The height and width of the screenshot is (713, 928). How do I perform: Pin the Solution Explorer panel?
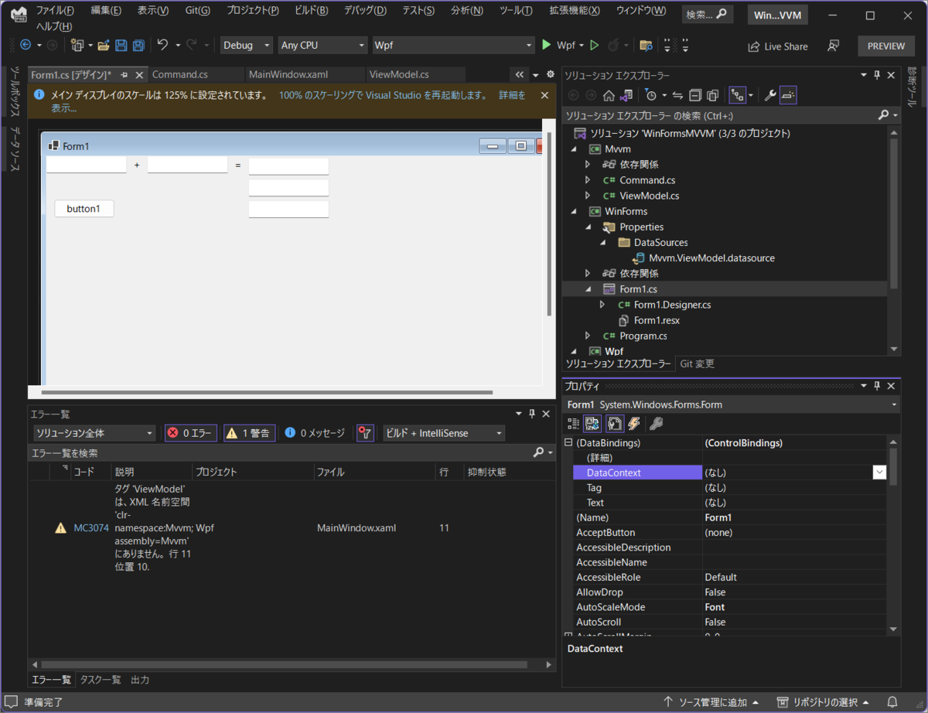[876, 75]
